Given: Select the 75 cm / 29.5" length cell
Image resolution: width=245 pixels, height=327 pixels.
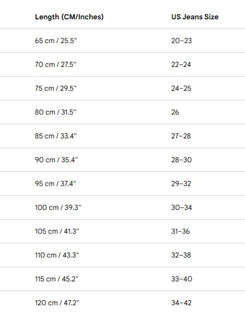Looking at the screenshot, I should pos(56,88).
